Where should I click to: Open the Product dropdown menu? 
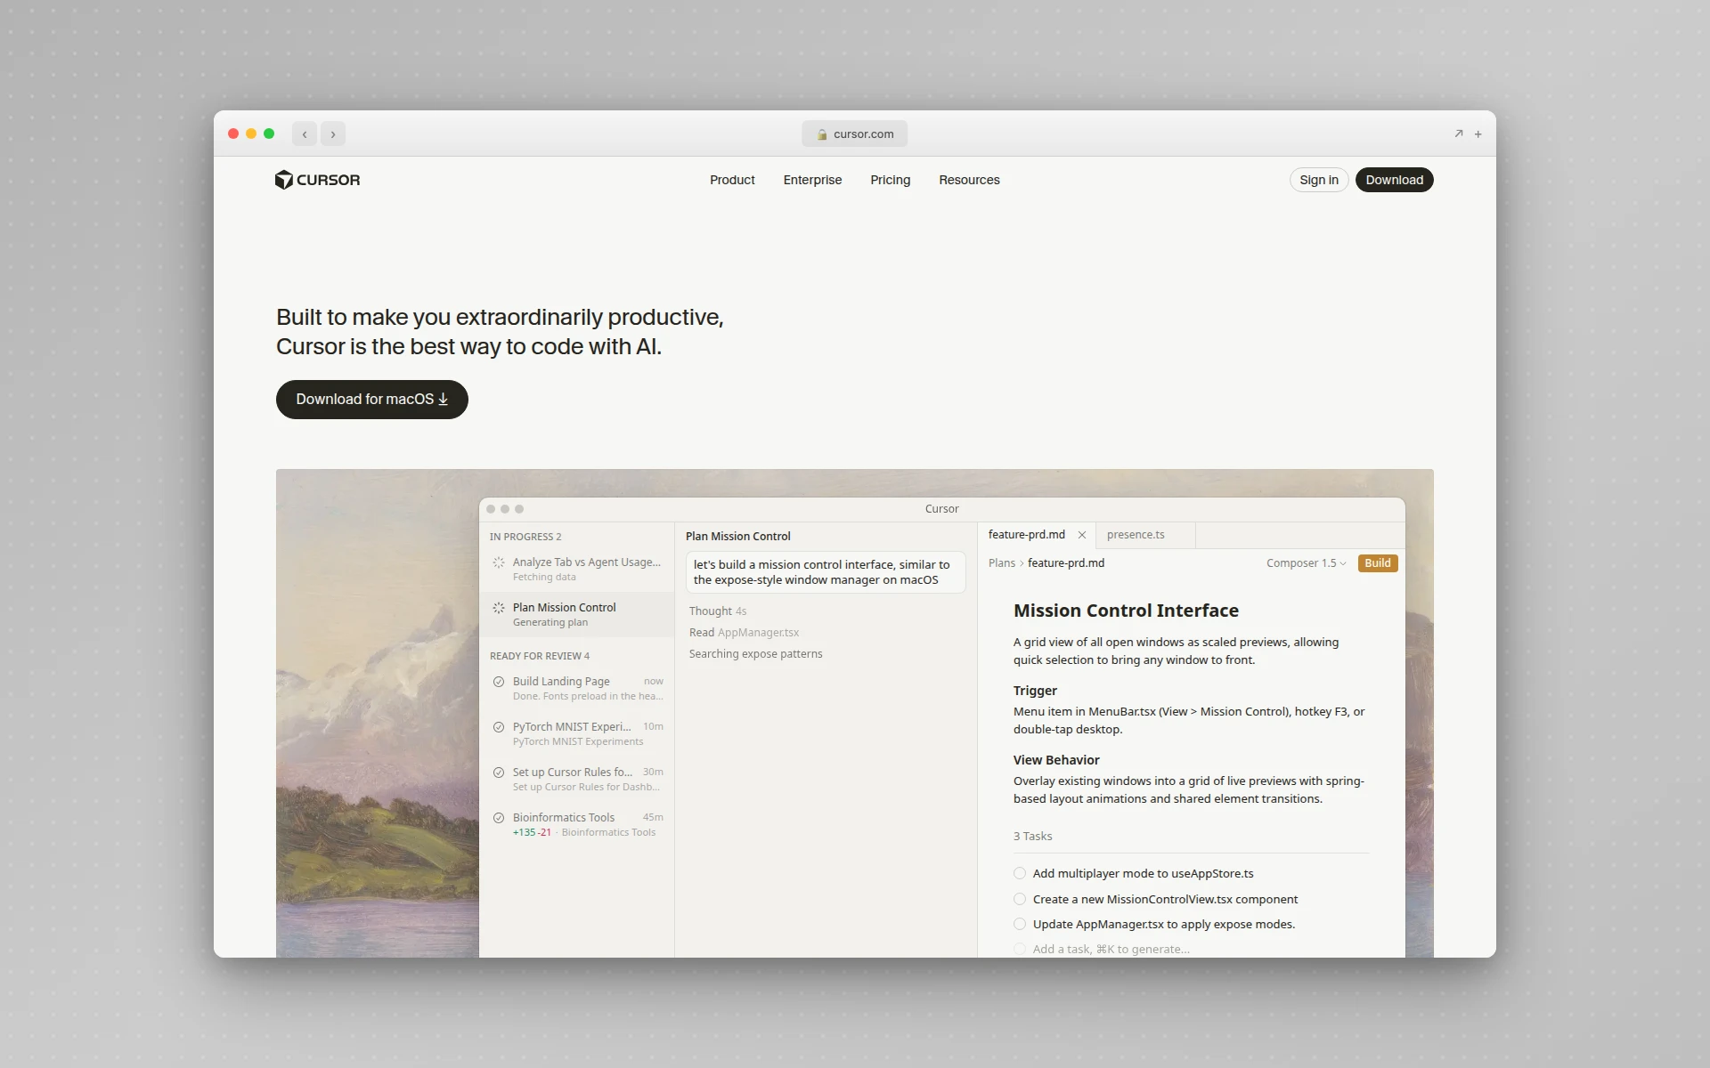pyautogui.click(x=731, y=180)
